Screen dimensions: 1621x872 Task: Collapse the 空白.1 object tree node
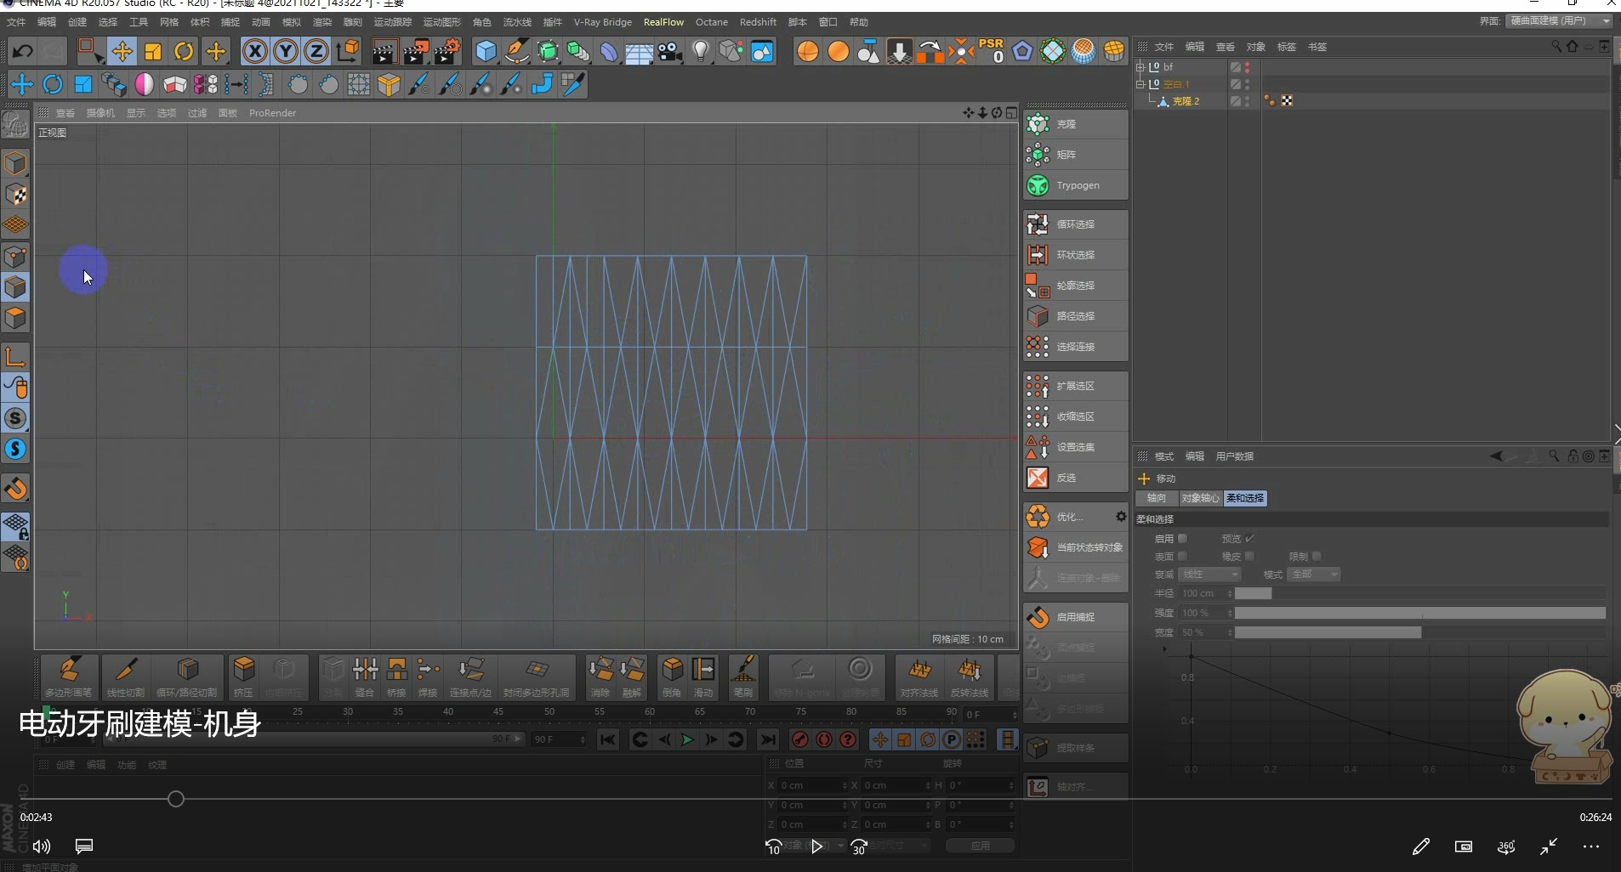coord(1140,84)
